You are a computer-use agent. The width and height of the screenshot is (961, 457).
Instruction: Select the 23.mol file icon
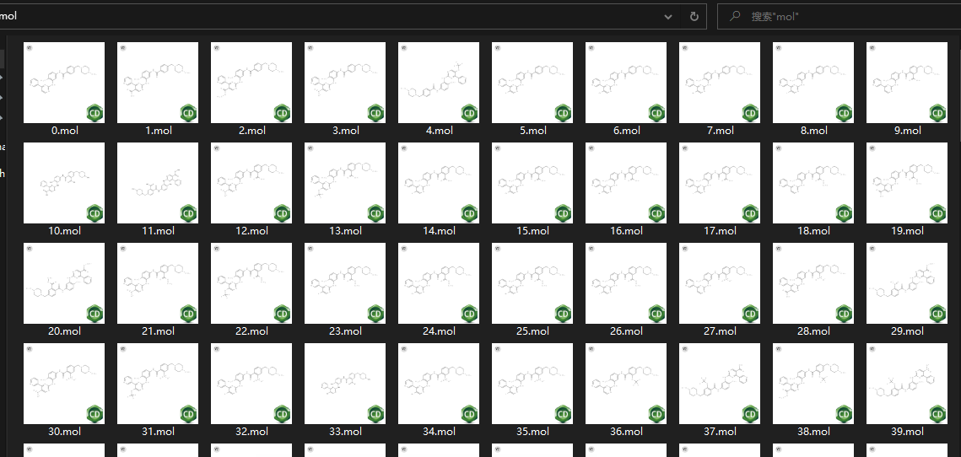345,283
